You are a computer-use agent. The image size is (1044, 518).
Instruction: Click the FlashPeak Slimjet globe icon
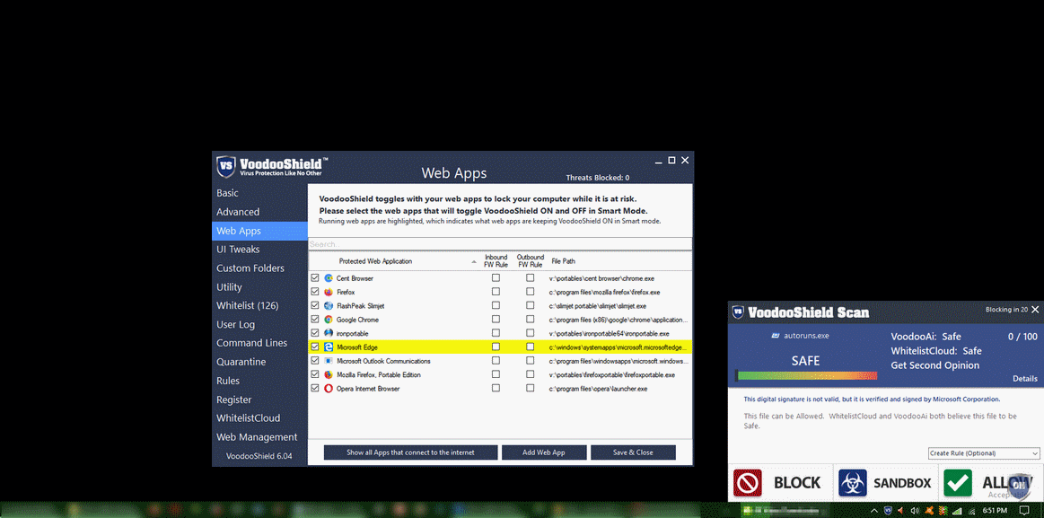(329, 305)
